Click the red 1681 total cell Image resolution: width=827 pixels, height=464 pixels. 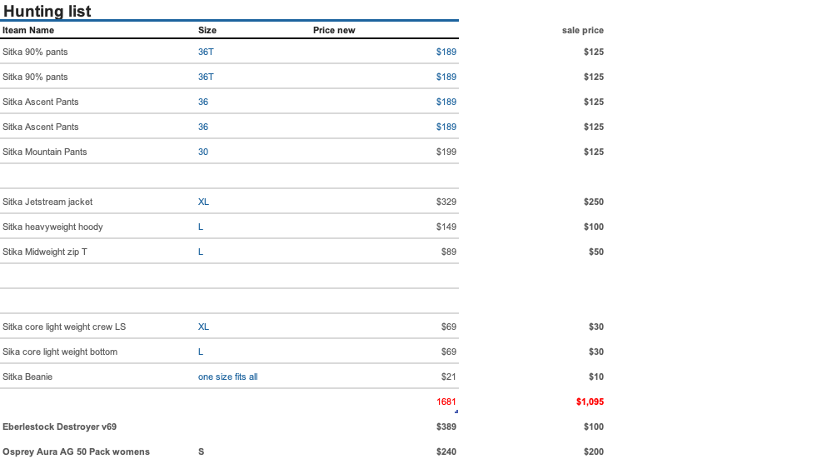[x=446, y=402]
